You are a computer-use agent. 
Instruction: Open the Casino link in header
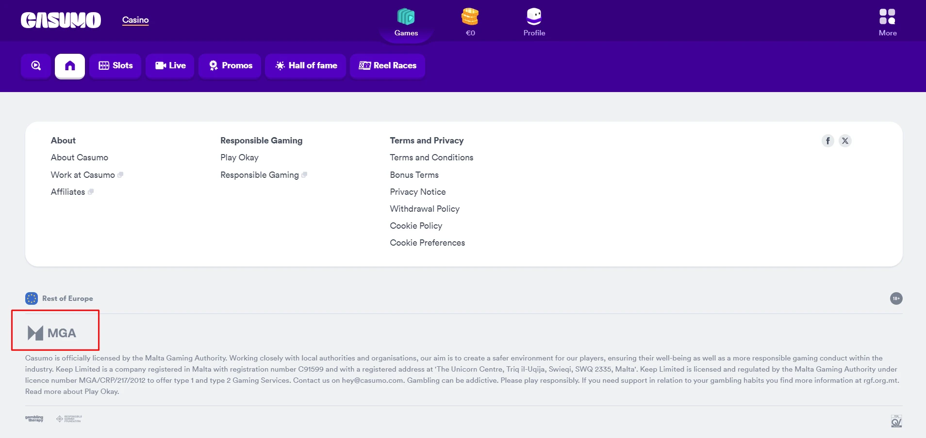point(135,20)
